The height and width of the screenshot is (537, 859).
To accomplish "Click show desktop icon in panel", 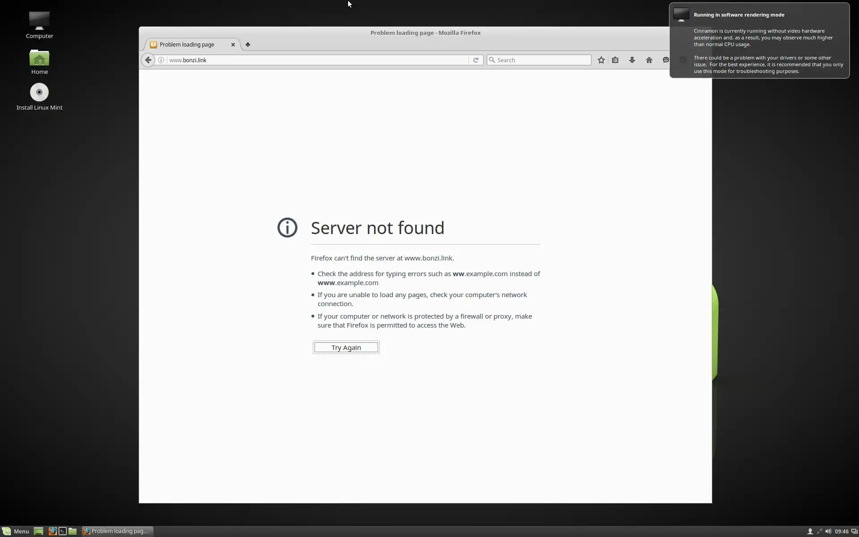I will (x=38, y=531).
